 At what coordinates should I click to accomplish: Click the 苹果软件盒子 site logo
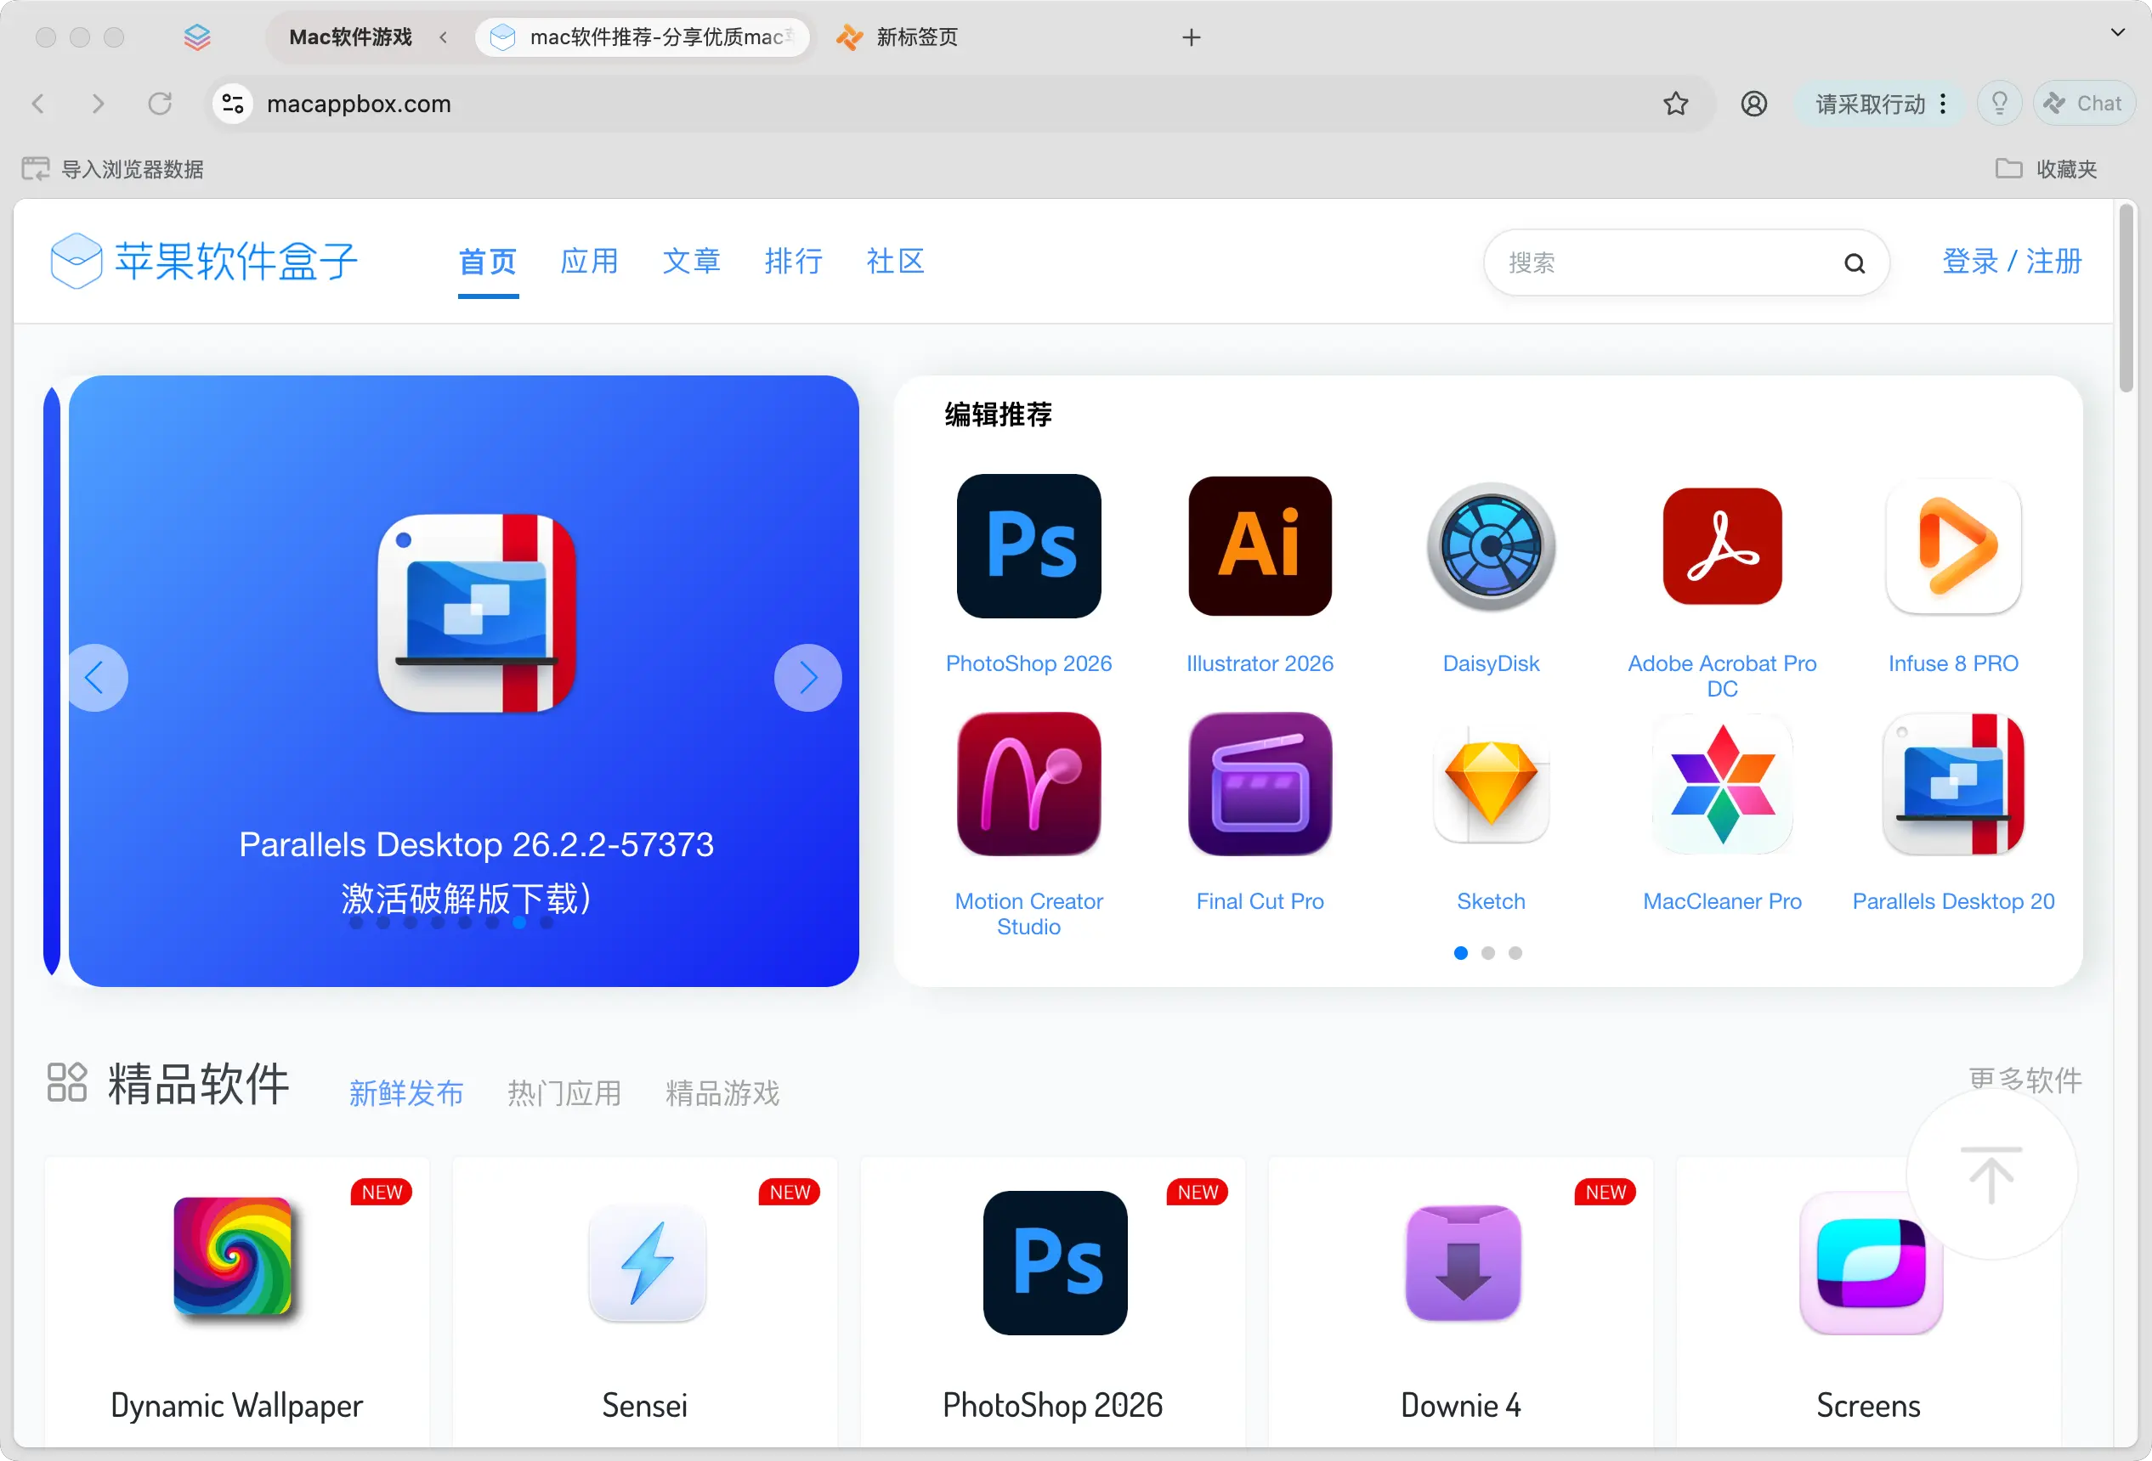coord(204,262)
